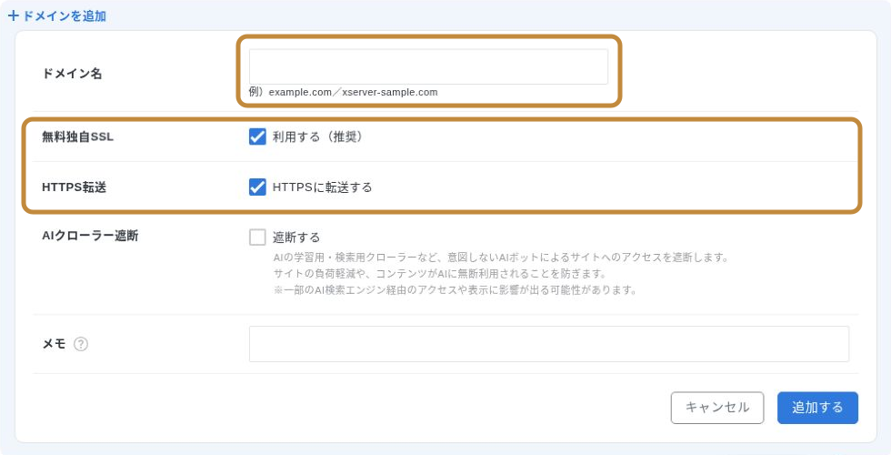Click the 遮断する label text
891x455 pixels.
coord(296,237)
